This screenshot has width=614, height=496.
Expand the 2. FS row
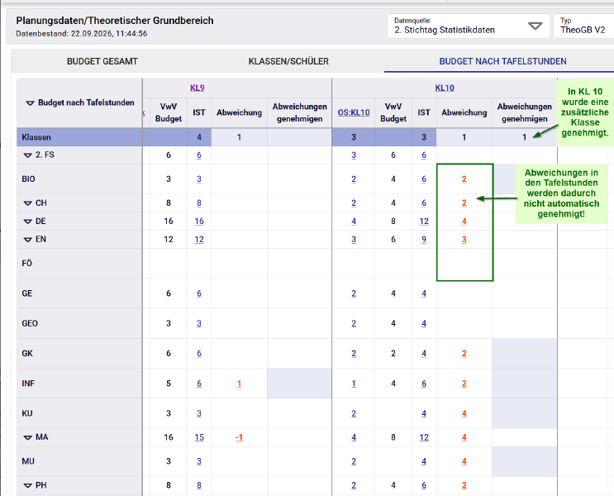click(x=28, y=155)
